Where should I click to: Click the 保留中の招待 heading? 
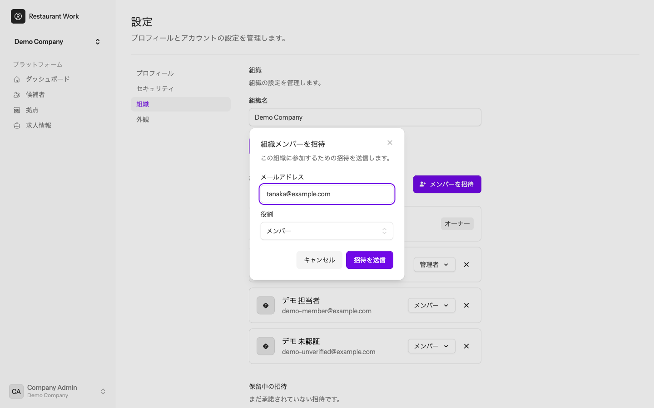(268, 387)
